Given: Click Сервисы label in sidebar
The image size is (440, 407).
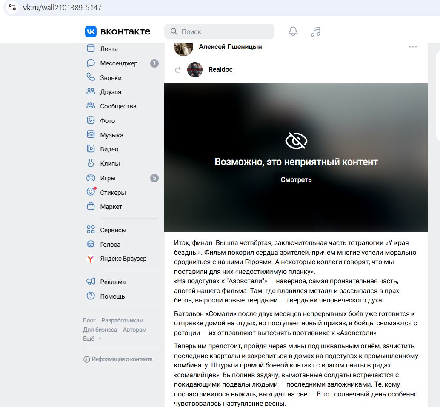Looking at the screenshot, I should point(113,230).
